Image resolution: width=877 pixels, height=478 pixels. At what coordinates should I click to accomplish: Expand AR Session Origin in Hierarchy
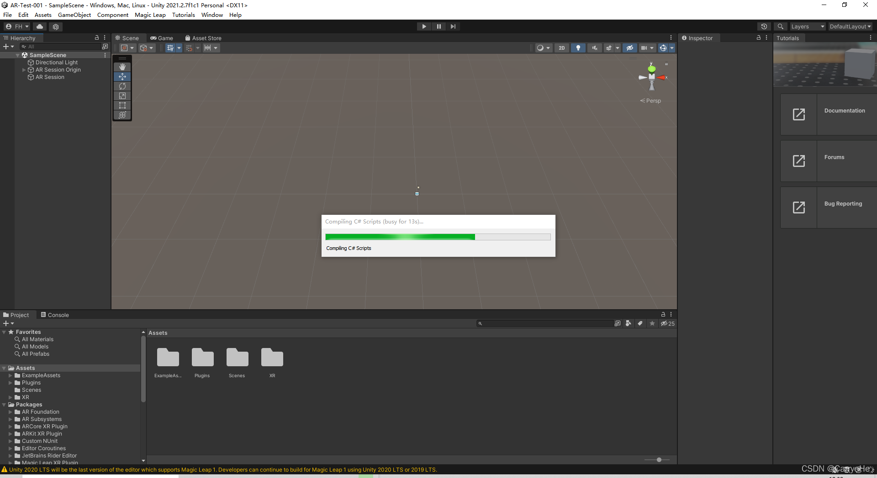[24, 70]
